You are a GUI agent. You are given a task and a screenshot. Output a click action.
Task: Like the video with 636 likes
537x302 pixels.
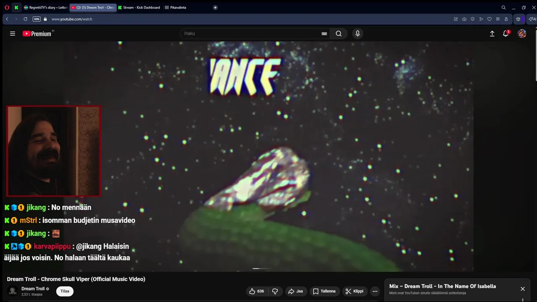256,291
